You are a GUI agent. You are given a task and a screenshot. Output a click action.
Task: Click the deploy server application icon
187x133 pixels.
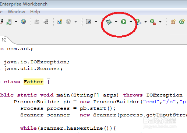tap(9, 22)
